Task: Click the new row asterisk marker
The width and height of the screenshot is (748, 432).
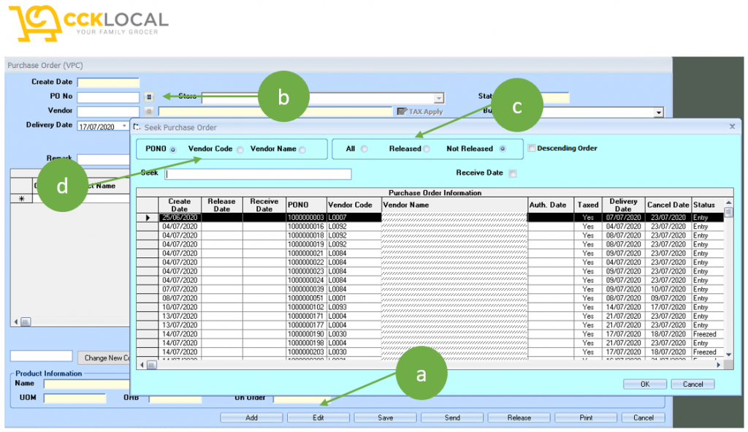Action: click(21, 199)
